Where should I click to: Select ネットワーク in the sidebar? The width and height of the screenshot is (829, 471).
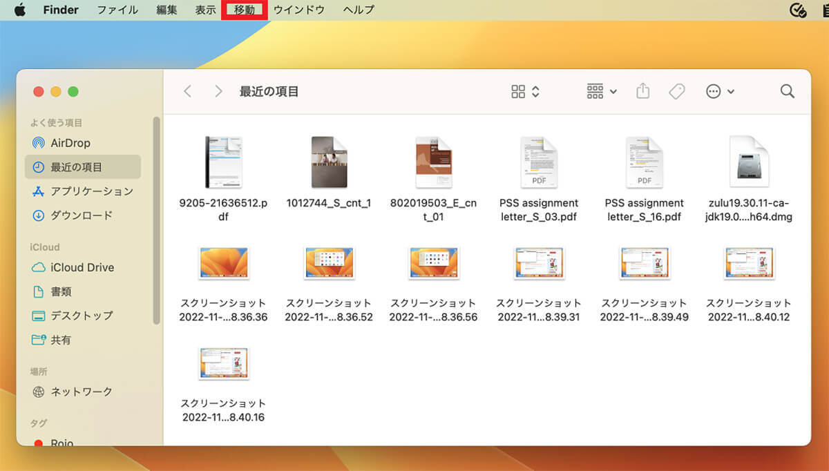click(82, 392)
